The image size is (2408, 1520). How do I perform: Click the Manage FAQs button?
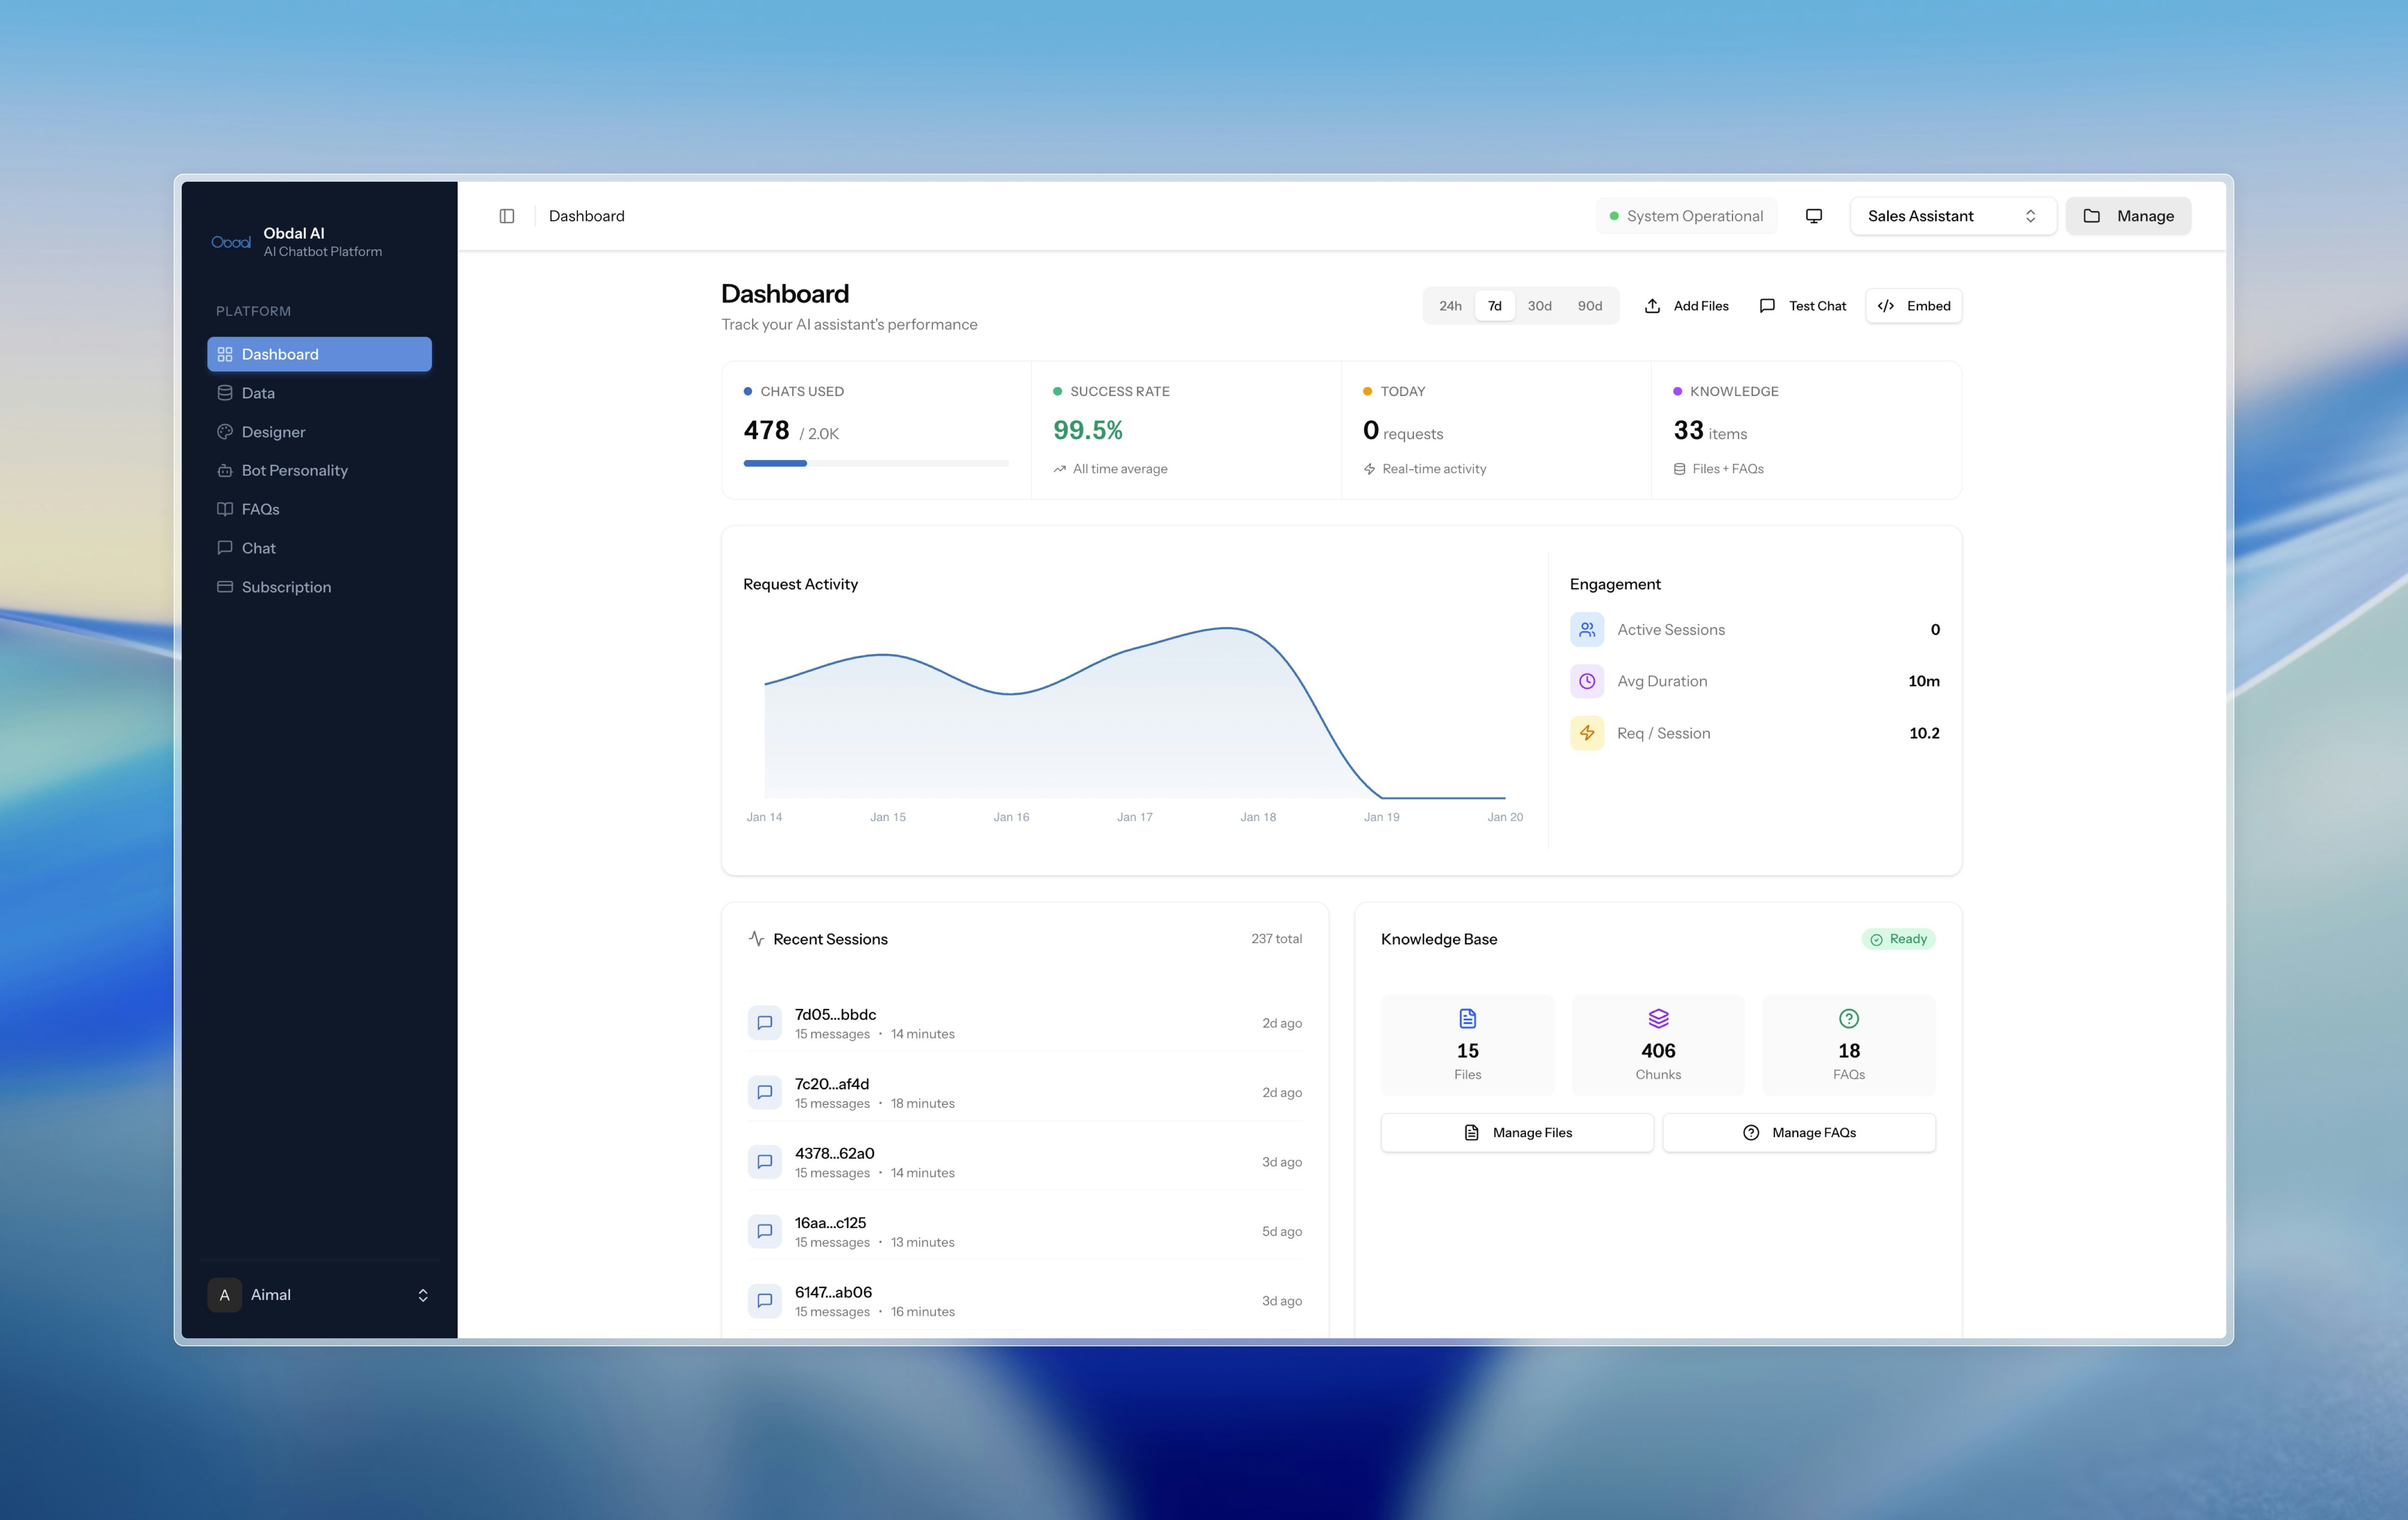(1799, 1133)
